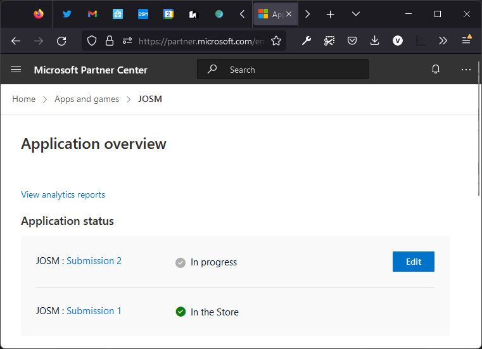
Task: Open the Partner Center hamburger navigation menu
Action: [x=16, y=70]
